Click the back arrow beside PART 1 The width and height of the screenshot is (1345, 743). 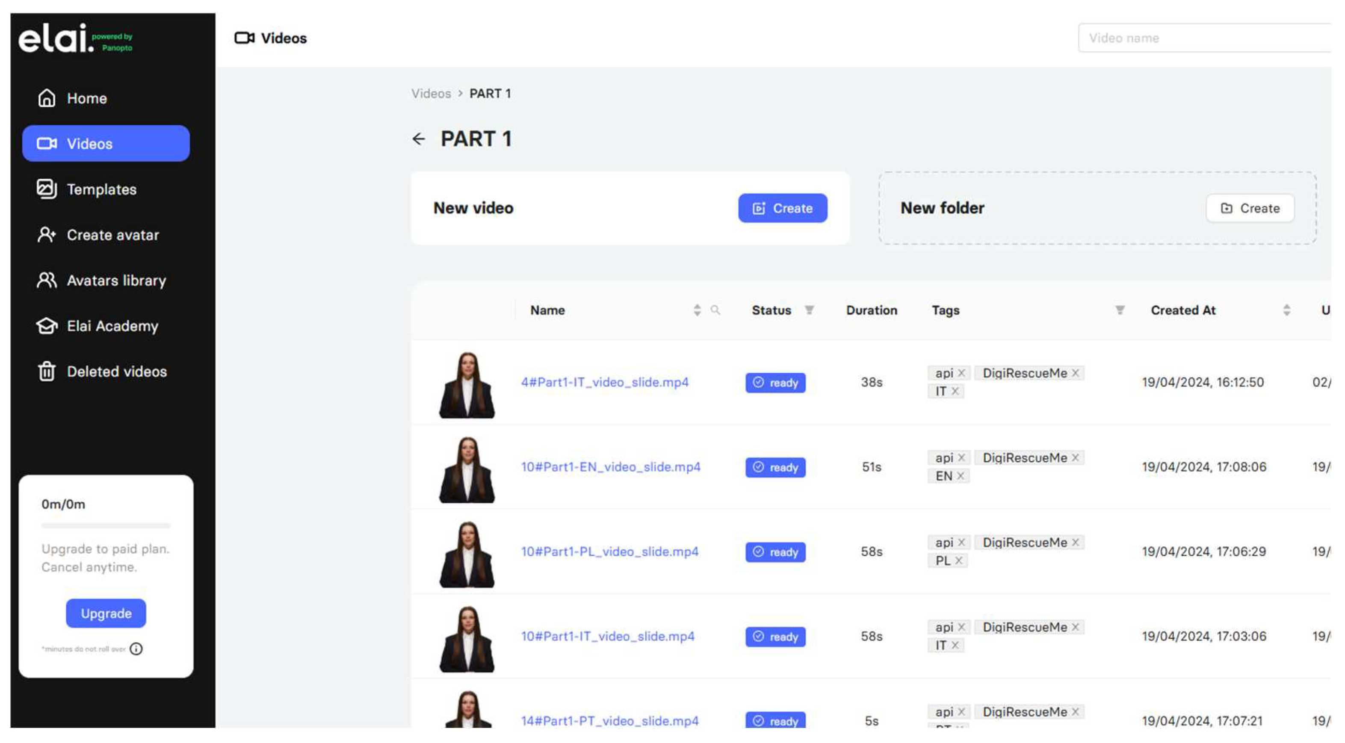coord(419,139)
